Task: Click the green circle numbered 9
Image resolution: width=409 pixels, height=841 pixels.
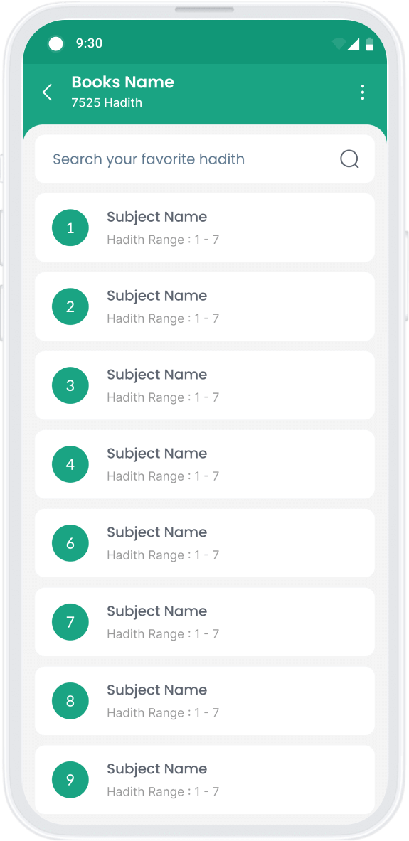Action: 70,780
